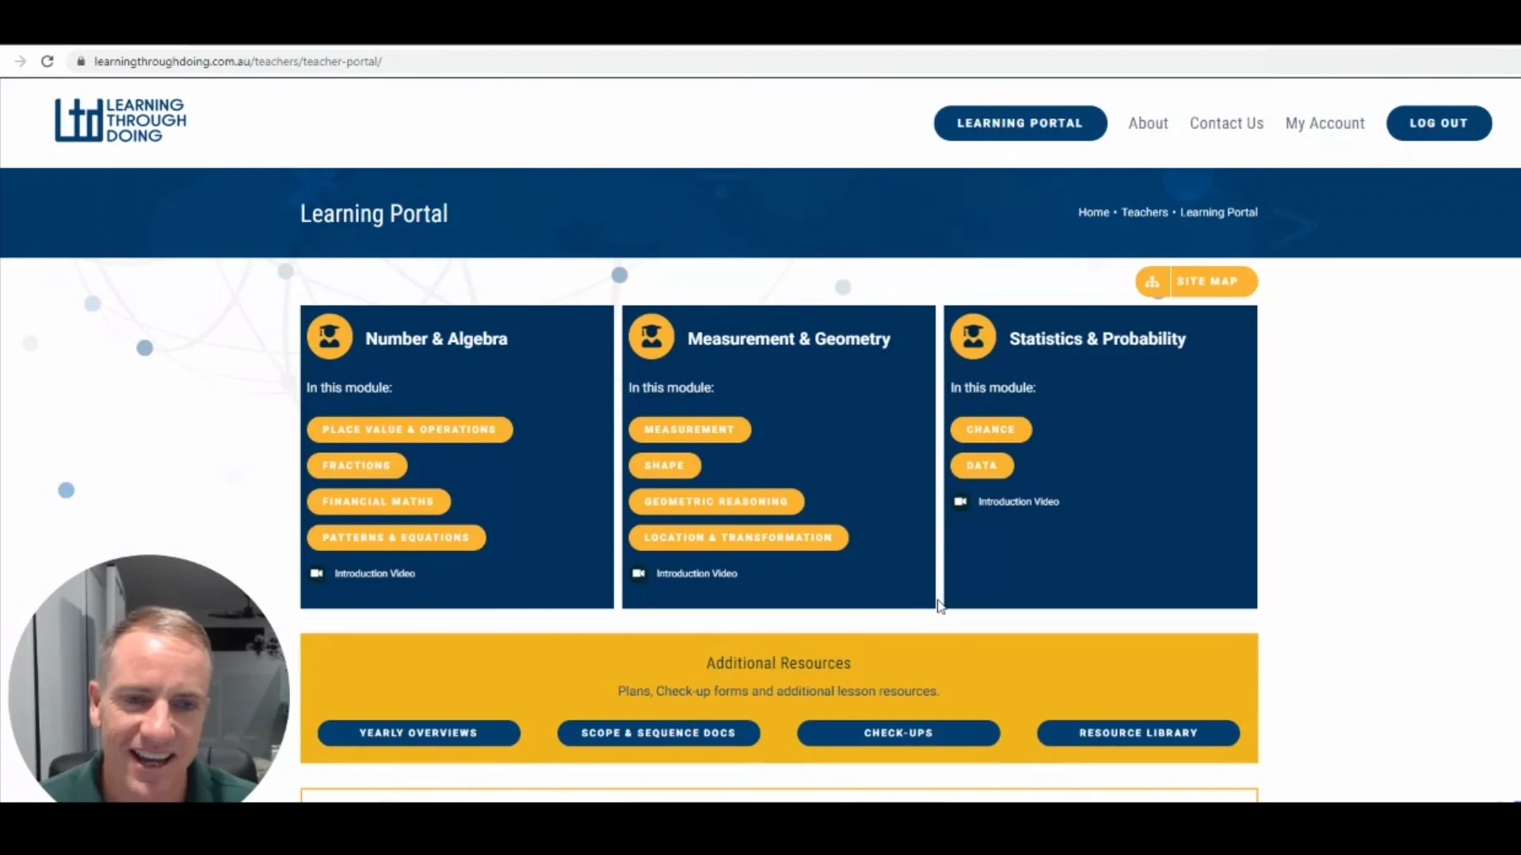Click the Measurement & Geometry graduate icon
This screenshot has height=855, width=1521.
[651, 337]
